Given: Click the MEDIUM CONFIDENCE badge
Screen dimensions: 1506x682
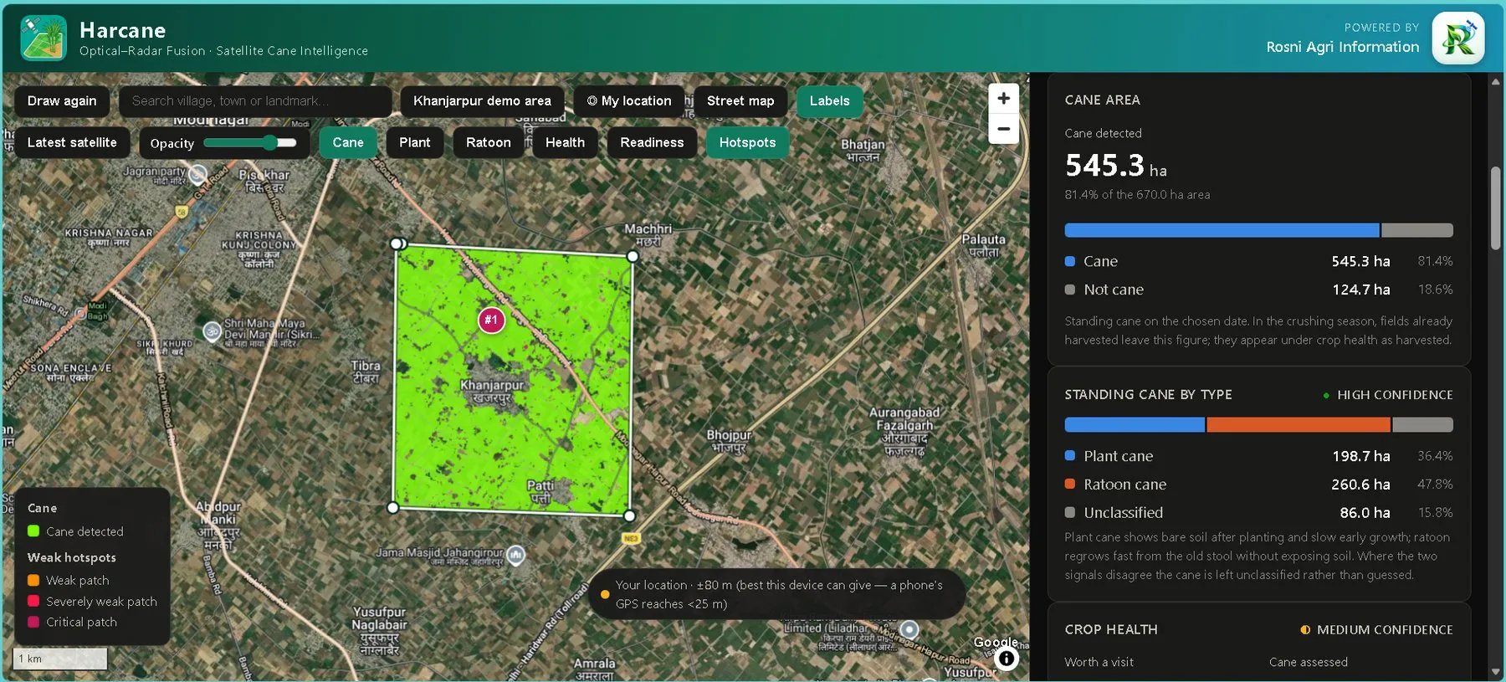Looking at the screenshot, I should (x=1376, y=630).
